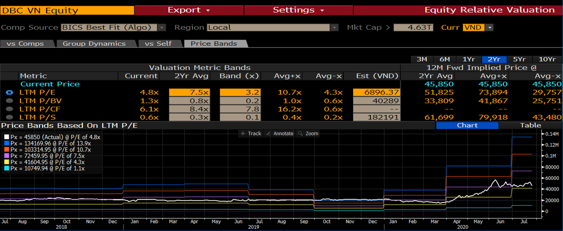Edit the LTM P/E Band 3.2 field
The width and height of the screenshot is (563, 231).
[240, 93]
